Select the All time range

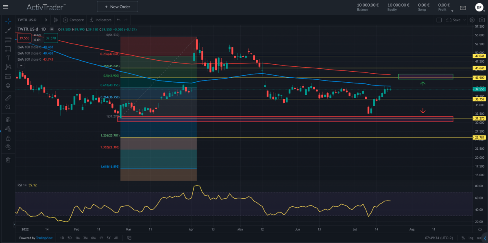pyautogui.click(x=116, y=238)
